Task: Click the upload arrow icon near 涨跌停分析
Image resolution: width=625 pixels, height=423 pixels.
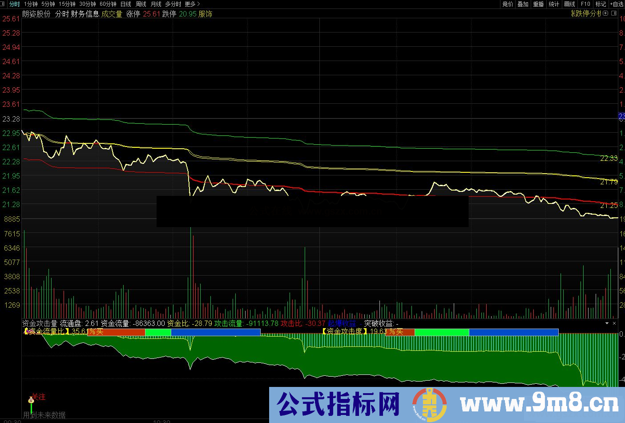Action: coord(605,13)
